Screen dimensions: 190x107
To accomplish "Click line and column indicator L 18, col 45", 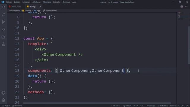I will 116,106.
